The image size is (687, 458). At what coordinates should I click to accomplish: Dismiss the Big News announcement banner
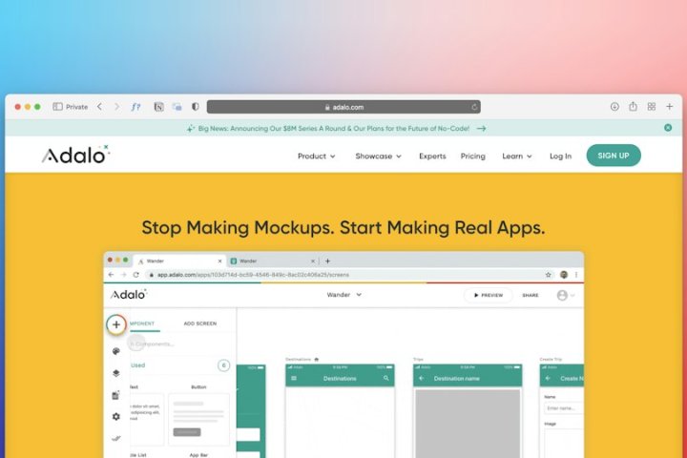[668, 128]
